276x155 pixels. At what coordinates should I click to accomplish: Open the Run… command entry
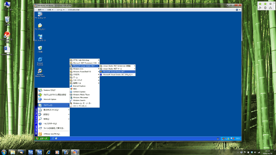pyautogui.click(x=54, y=128)
